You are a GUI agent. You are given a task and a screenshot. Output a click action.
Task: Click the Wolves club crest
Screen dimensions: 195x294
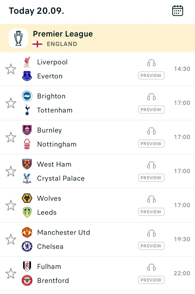(x=27, y=198)
